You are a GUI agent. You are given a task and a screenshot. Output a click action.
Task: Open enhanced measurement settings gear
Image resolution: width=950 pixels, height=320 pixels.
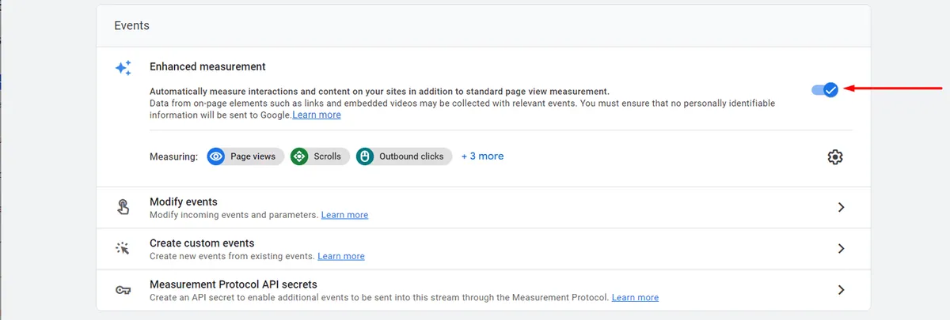point(835,156)
